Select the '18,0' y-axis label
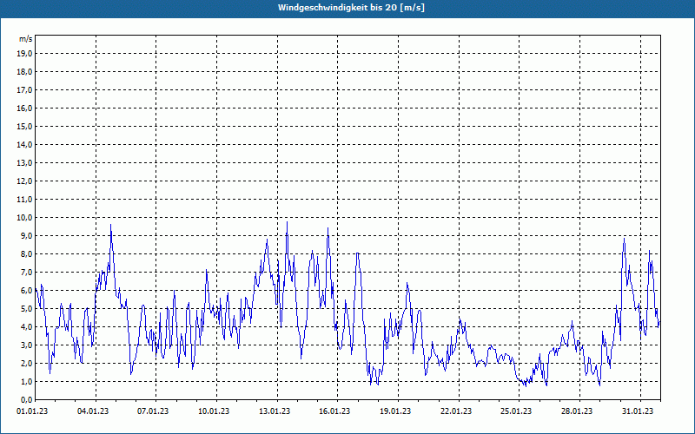This screenshot has width=695, height=434. [x=24, y=72]
